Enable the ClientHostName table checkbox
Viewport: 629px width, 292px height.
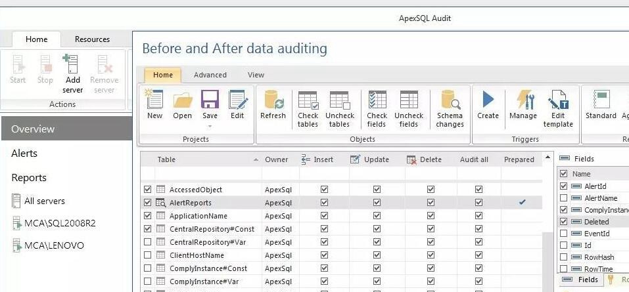point(148,255)
